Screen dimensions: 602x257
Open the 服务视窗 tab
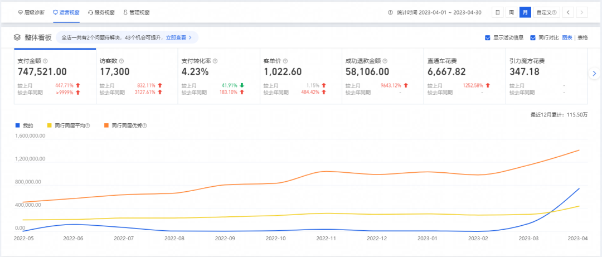(x=101, y=12)
